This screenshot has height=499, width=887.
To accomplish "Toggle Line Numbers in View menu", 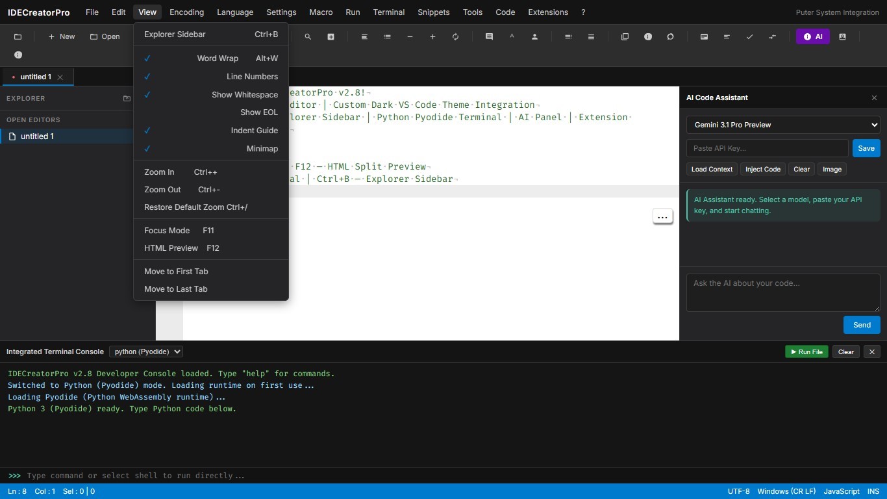I will [211, 77].
